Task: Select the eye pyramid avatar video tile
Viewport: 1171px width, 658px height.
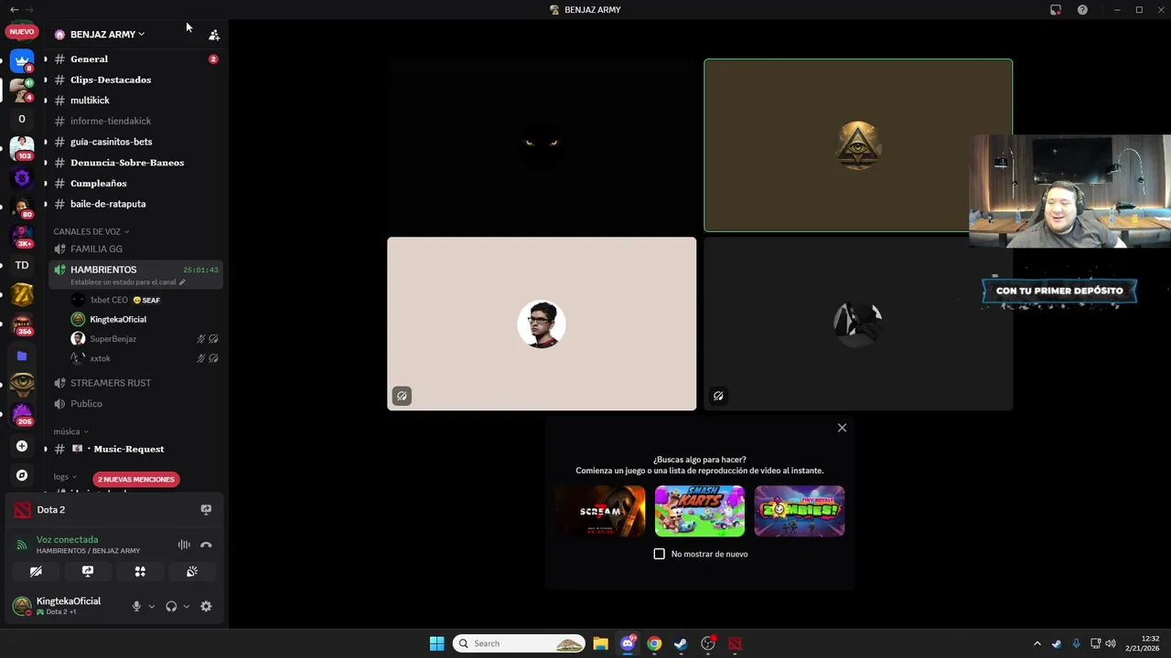Action: coord(858,145)
